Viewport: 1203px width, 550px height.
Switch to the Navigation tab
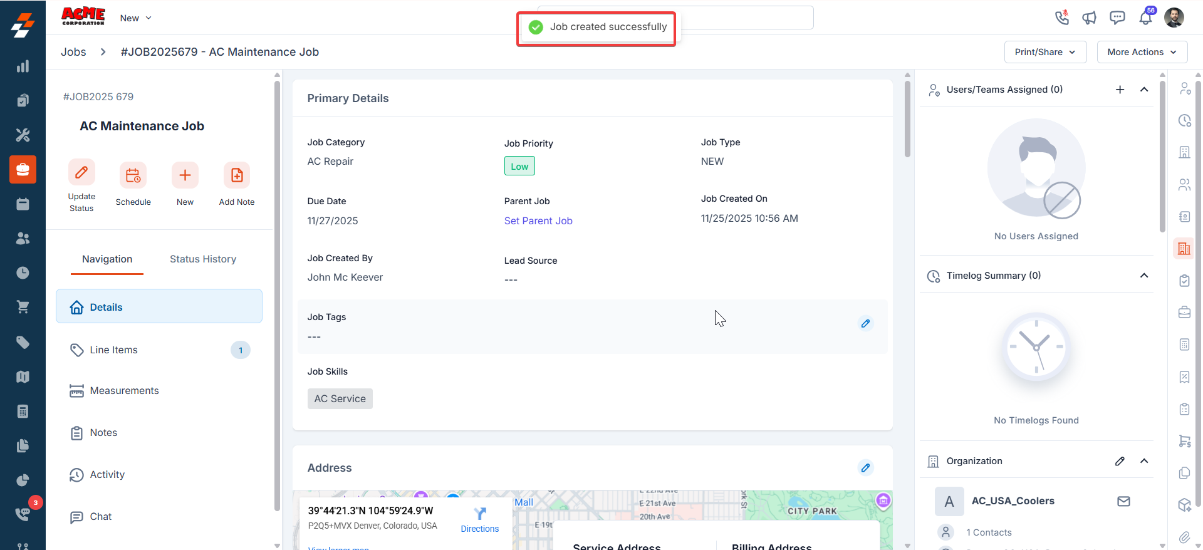pos(107,259)
